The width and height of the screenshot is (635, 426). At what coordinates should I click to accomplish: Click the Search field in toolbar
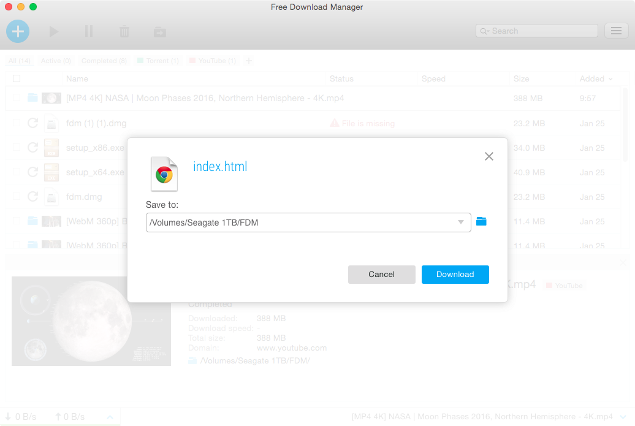click(536, 31)
